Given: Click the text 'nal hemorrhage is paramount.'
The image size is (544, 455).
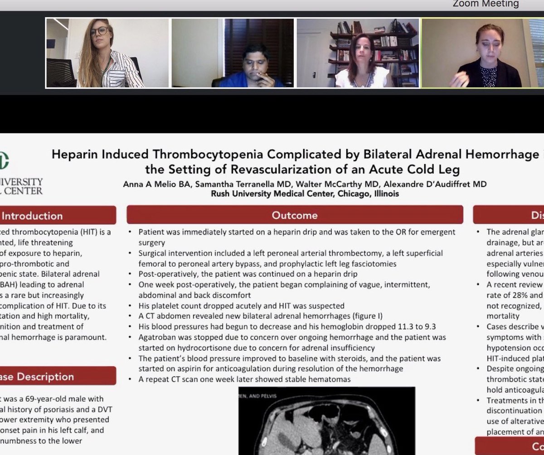Looking at the screenshot, I should 53,337.
